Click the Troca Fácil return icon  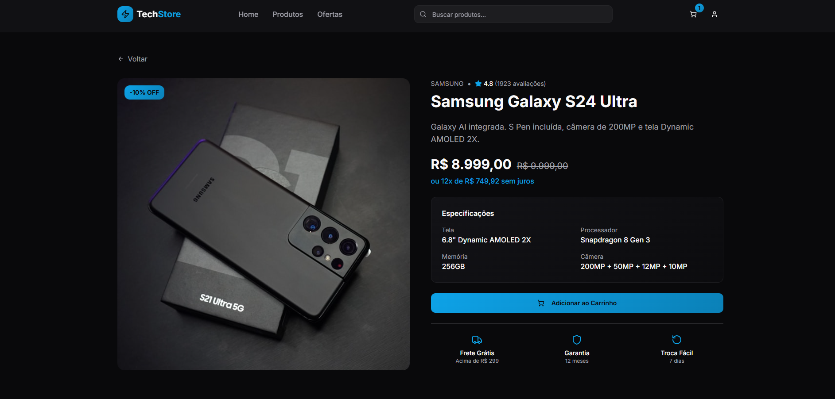tap(677, 340)
